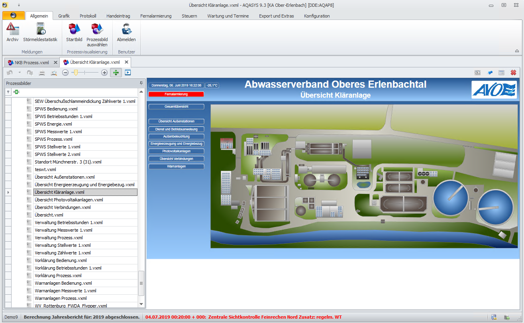Close the view with the red X icon
Image resolution: width=524 pixels, height=323 pixels.
pos(513,73)
